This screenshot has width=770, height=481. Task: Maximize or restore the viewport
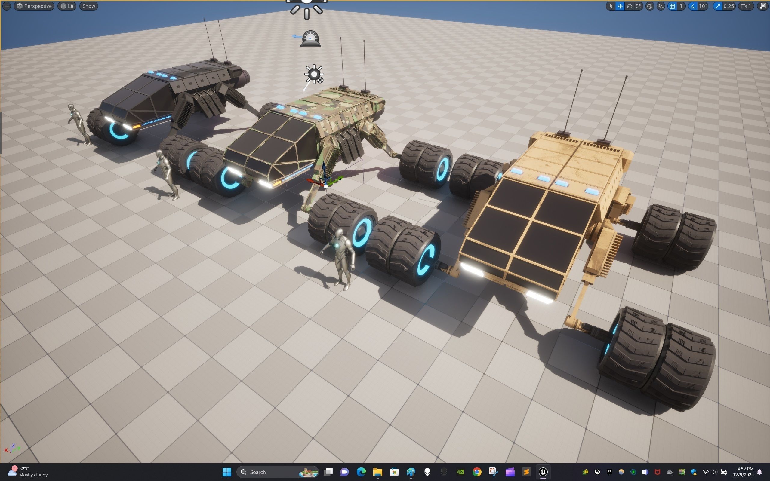point(763,6)
